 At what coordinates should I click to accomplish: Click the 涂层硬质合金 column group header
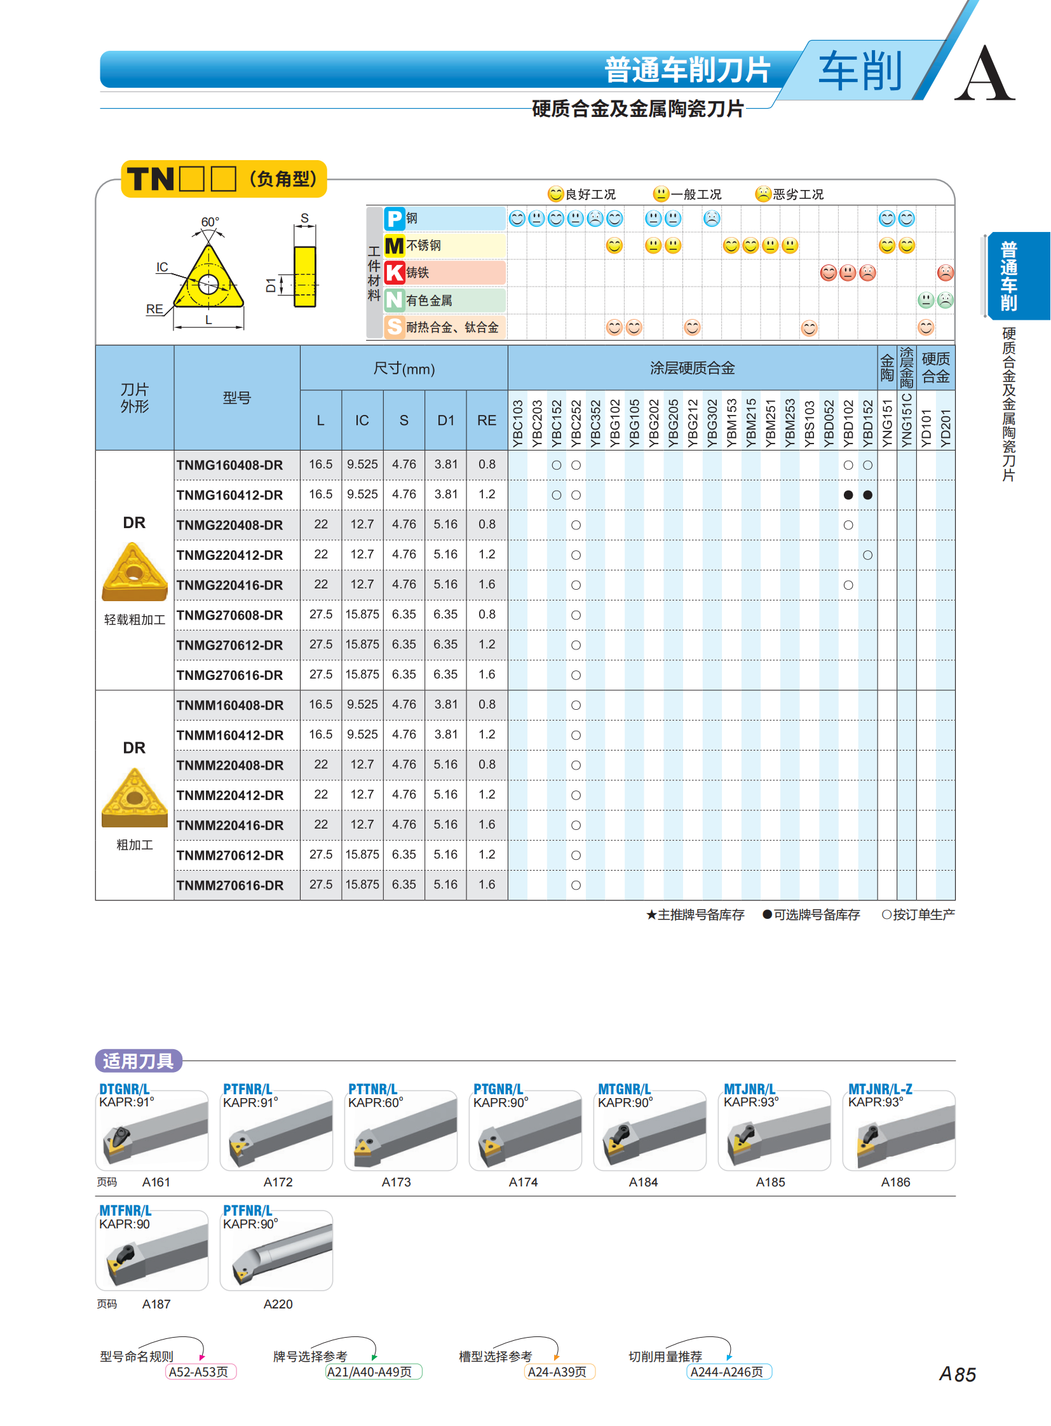pyautogui.click(x=692, y=368)
